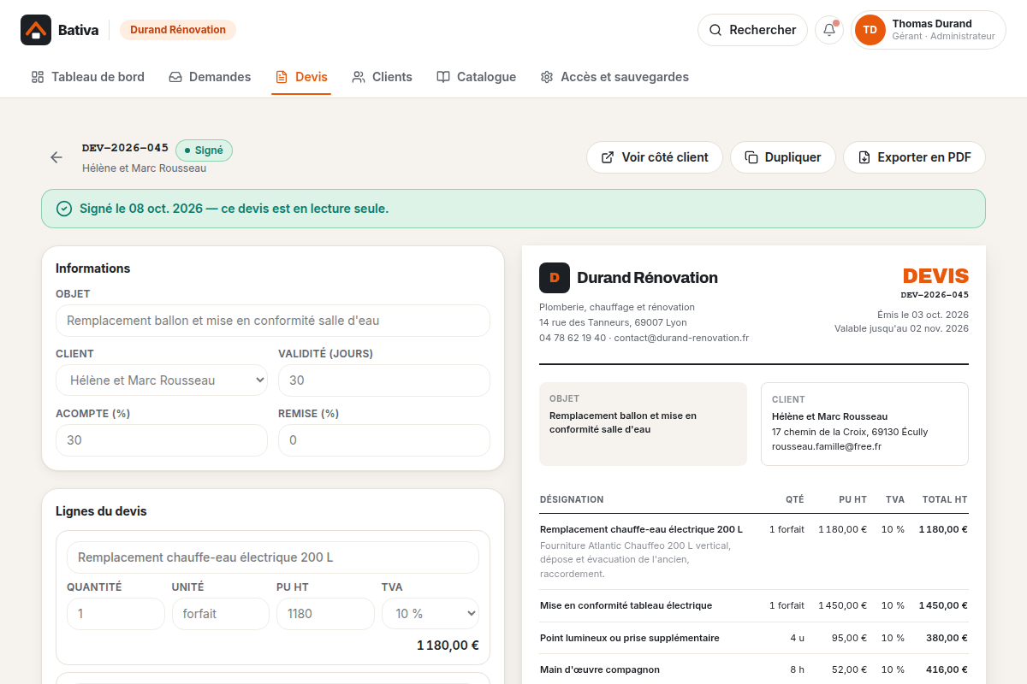Open notifications bell
The image size is (1027, 684).
pos(829,30)
